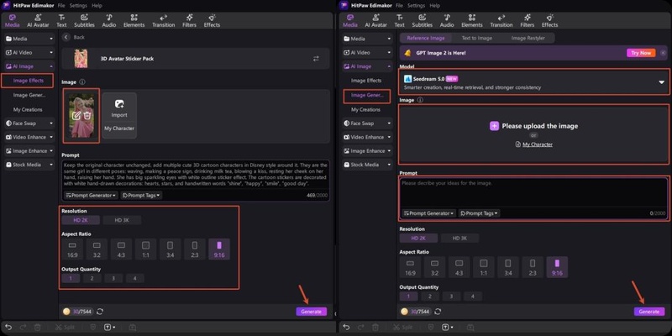Open My Creations in right window sidebar
672x336 pixels.
click(365, 110)
